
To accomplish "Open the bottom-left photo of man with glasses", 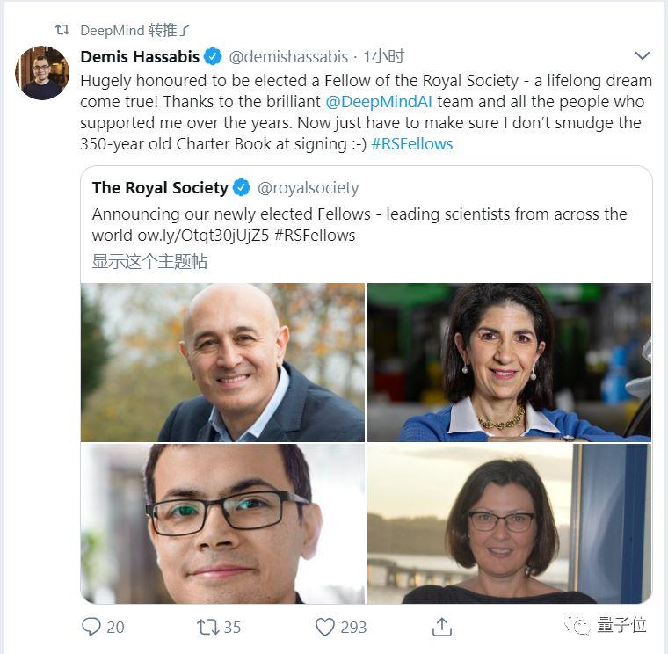I will [222, 523].
